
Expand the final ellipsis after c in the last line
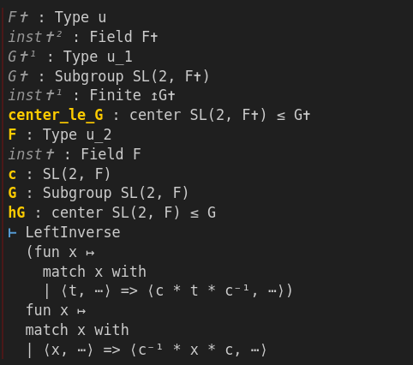click(255, 350)
